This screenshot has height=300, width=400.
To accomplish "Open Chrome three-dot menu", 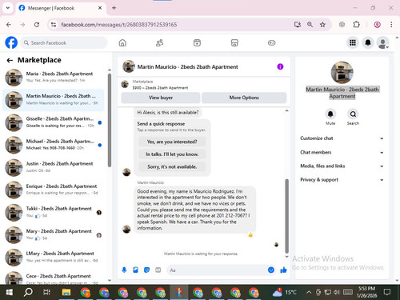I will 391,25.
